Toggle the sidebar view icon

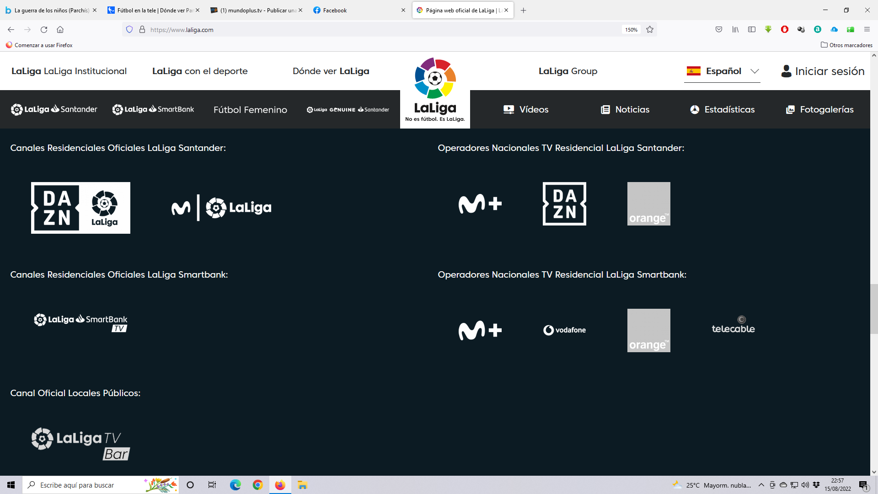tap(752, 30)
